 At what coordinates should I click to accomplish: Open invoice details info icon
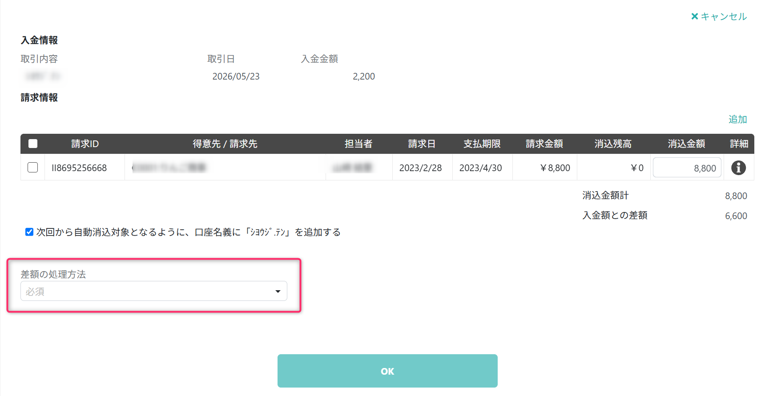coord(738,168)
